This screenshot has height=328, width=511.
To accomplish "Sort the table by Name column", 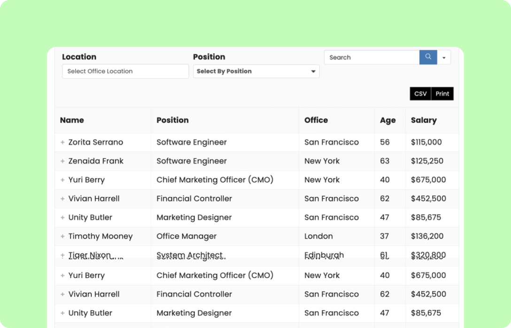I will click(x=72, y=120).
